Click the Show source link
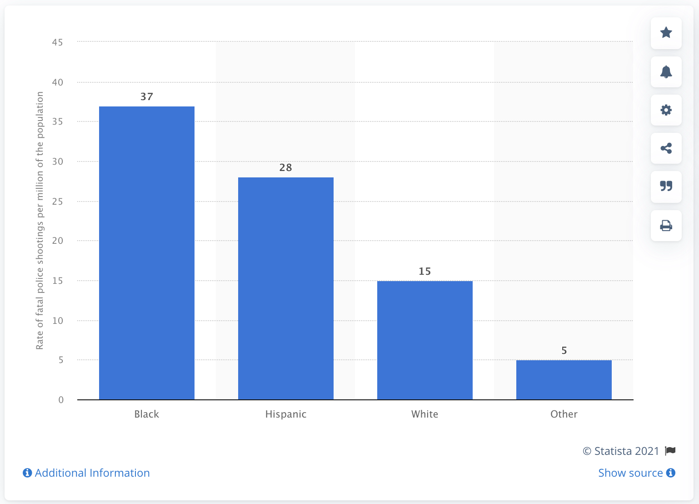 tap(630, 473)
